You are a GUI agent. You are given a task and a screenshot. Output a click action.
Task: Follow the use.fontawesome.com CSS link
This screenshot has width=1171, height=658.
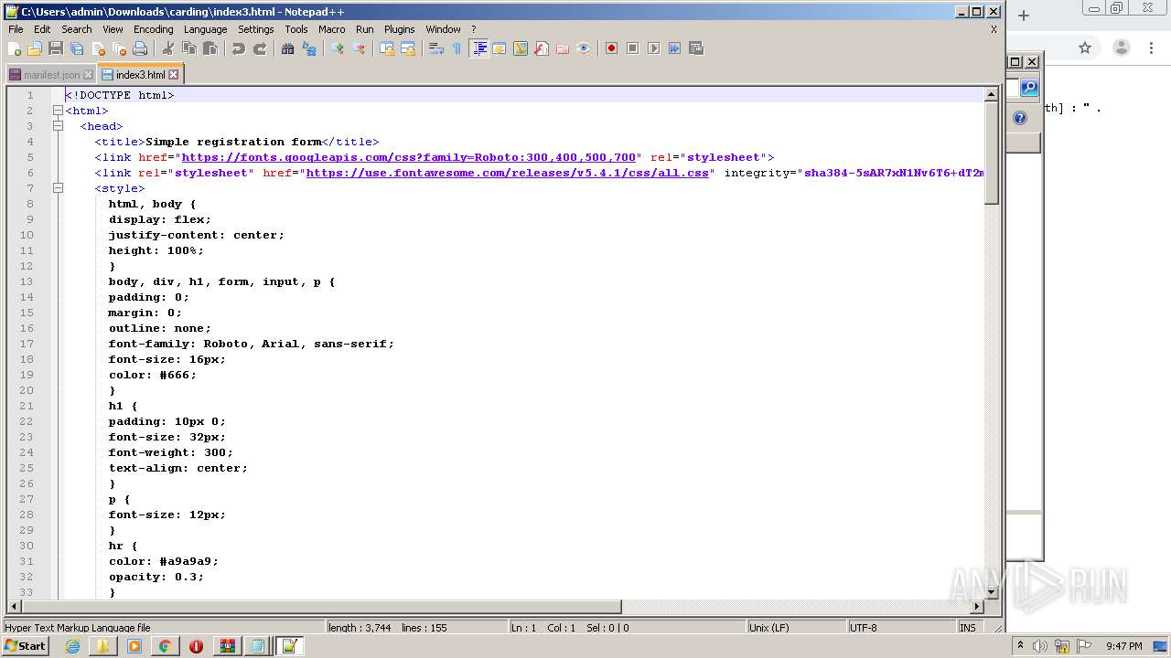(x=507, y=173)
